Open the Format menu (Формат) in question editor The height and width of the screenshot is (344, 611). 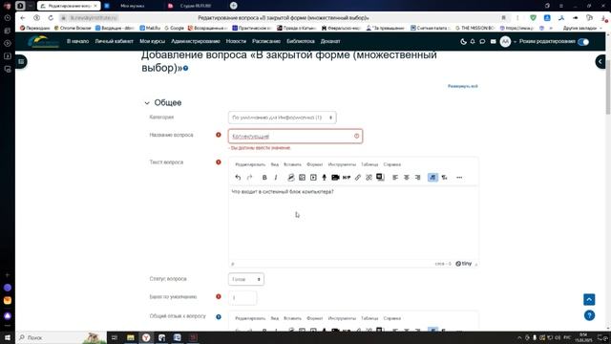click(315, 164)
